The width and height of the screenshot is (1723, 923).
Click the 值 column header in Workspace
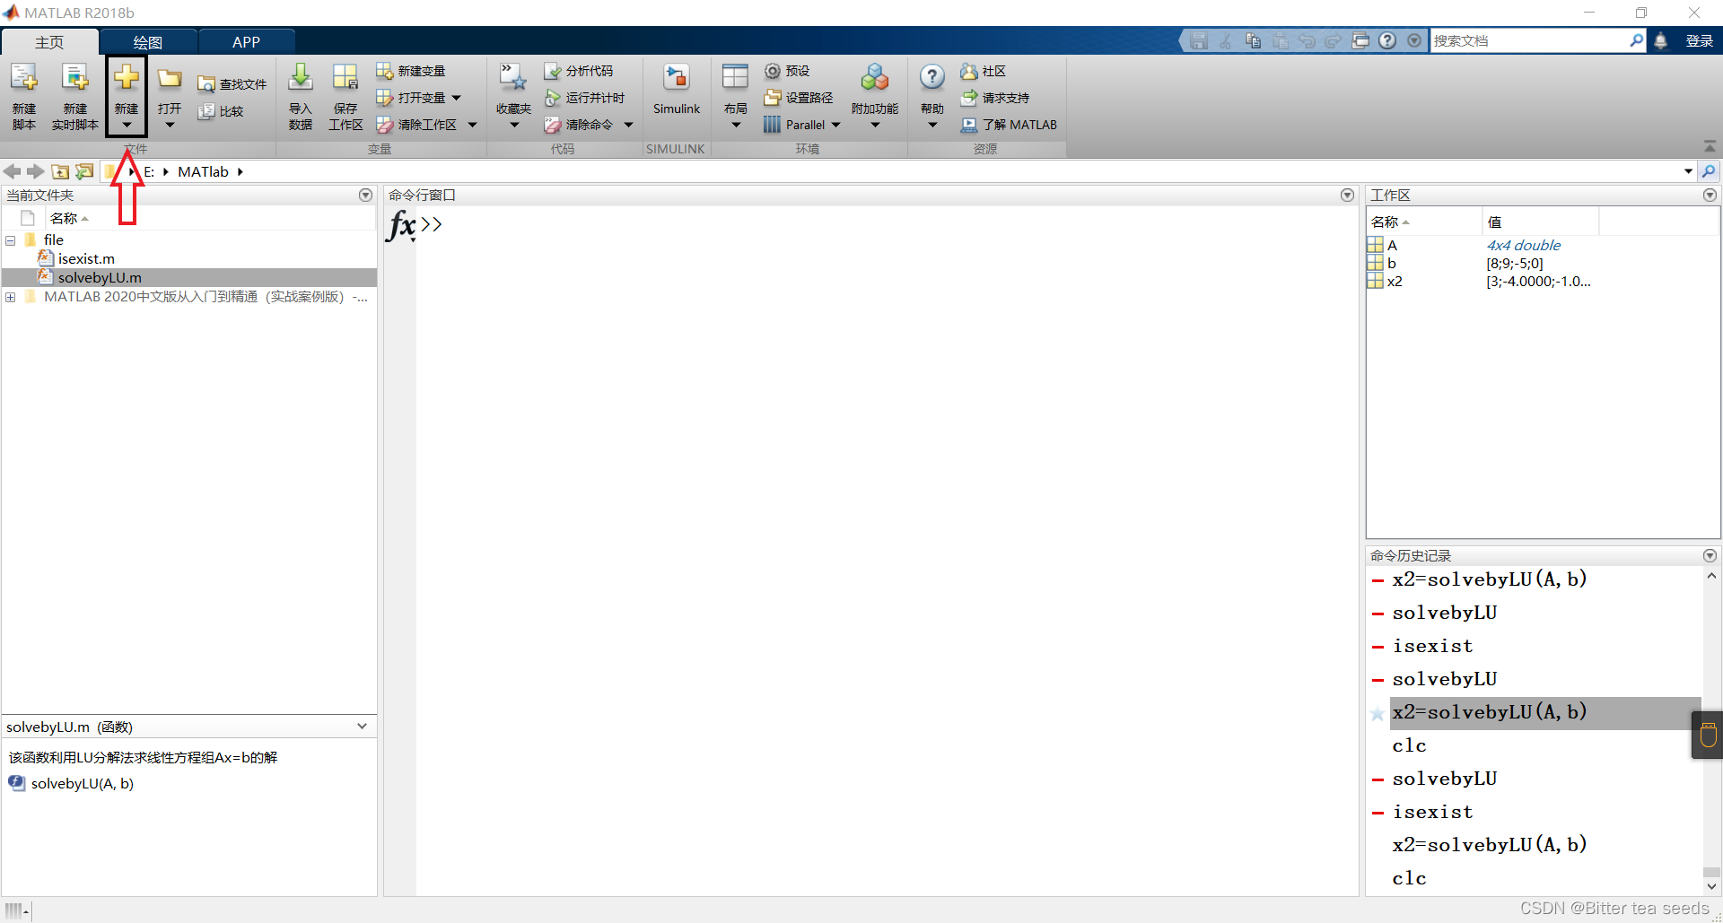pyautogui.click(x=1540, y=222)
